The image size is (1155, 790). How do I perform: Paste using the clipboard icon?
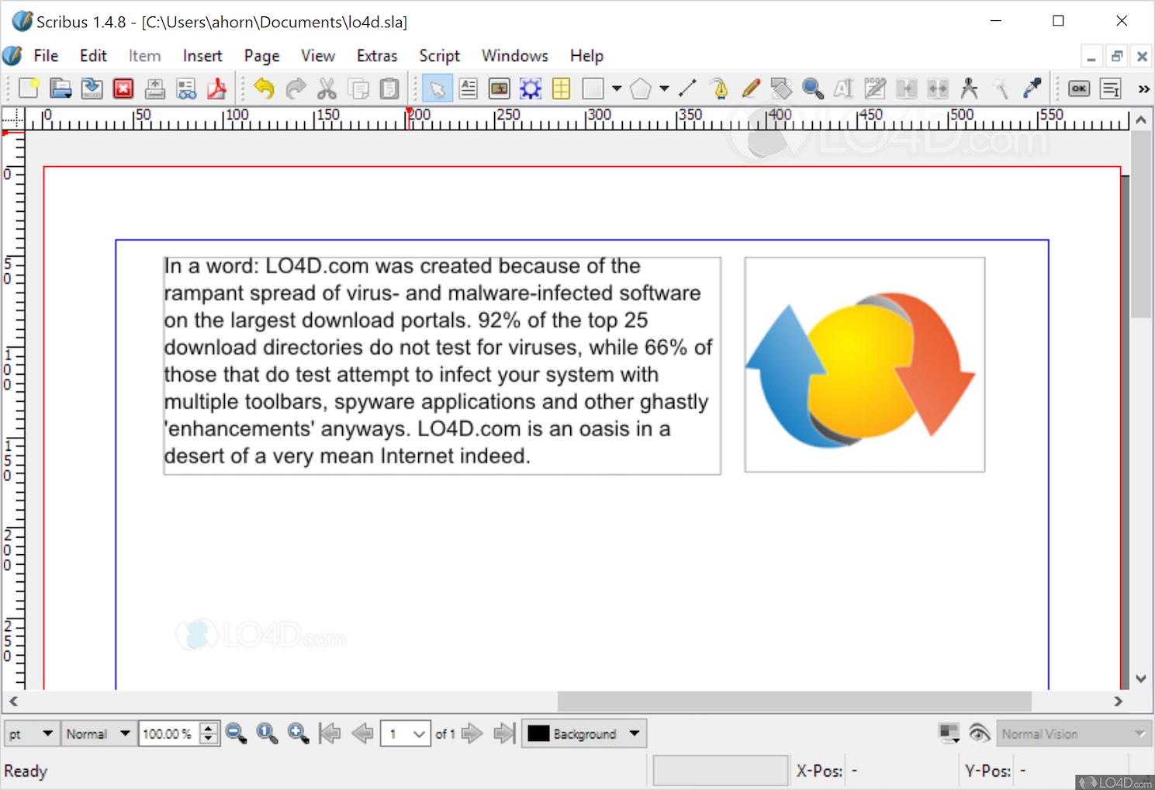(389, 88)
